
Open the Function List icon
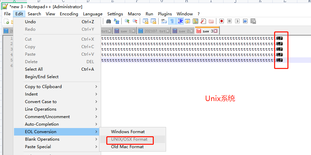pyautogui.click(x=203, y=21)
